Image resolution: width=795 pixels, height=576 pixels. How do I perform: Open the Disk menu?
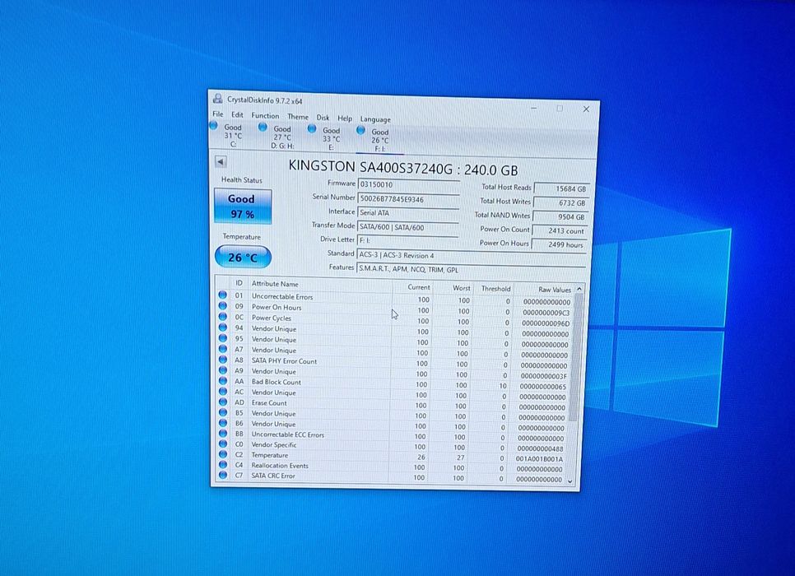323,118
